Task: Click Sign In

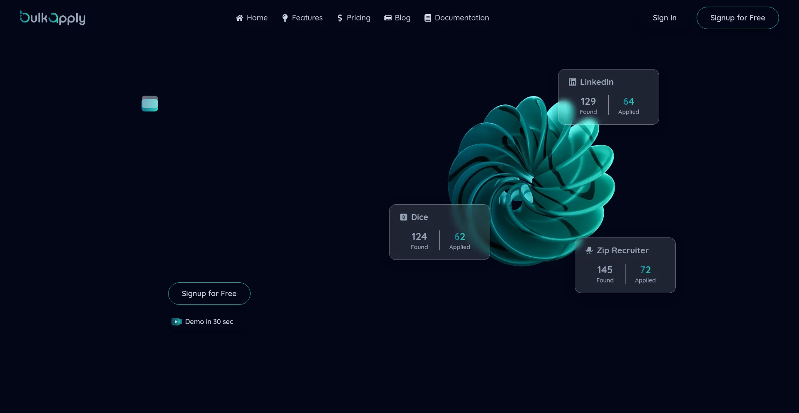Action: (x=664, y=18)
